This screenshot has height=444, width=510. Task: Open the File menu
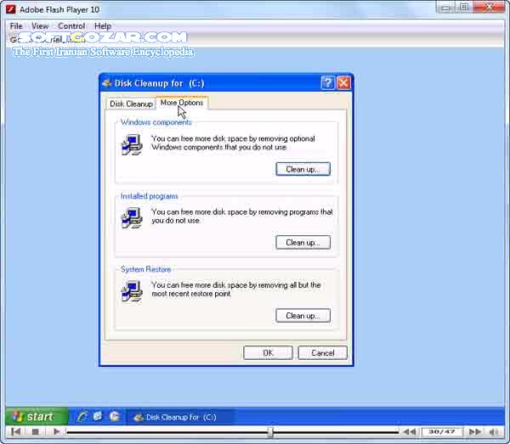(x=16, y=26)
